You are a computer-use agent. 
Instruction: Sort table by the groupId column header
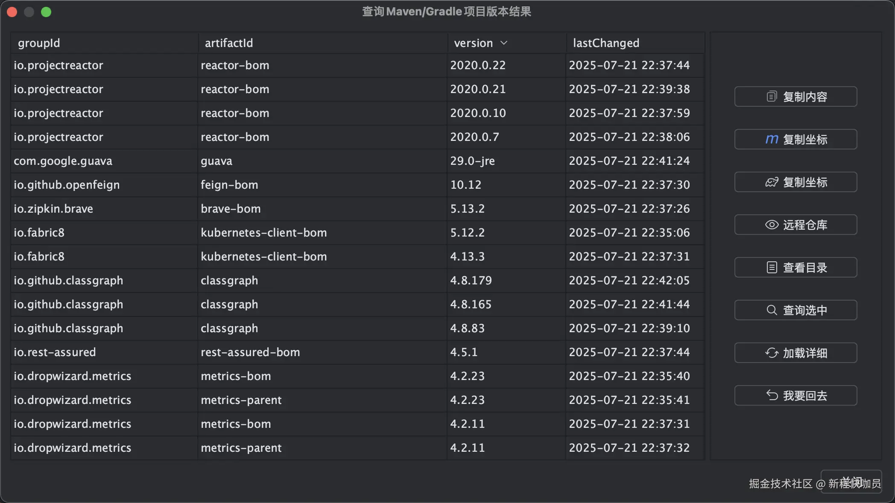[39, 43]
